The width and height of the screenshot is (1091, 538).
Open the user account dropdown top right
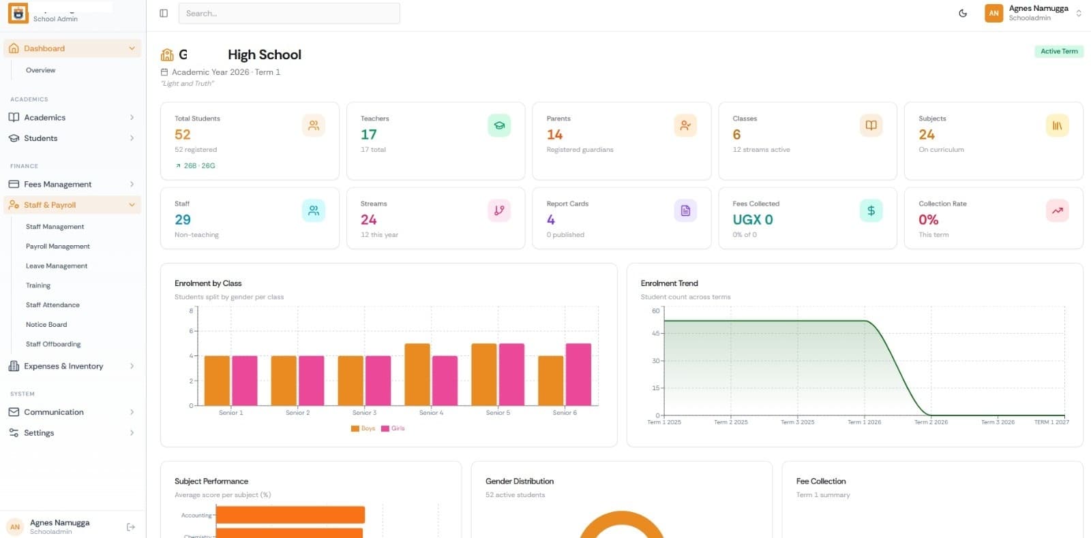(1033, 13)
